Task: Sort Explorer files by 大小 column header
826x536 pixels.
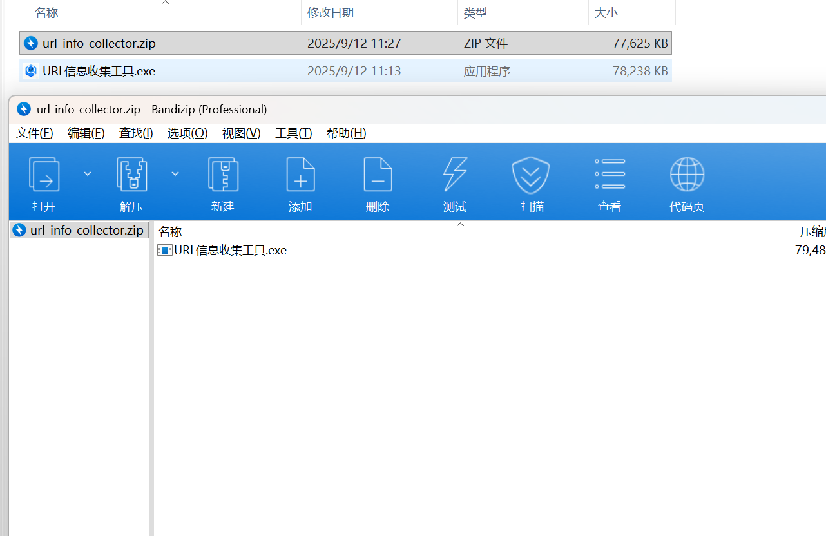Action: point(606,13)
